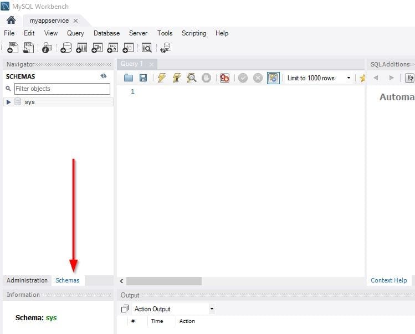
Task: Save the script with the floppy disk icon
Action: 143,78
